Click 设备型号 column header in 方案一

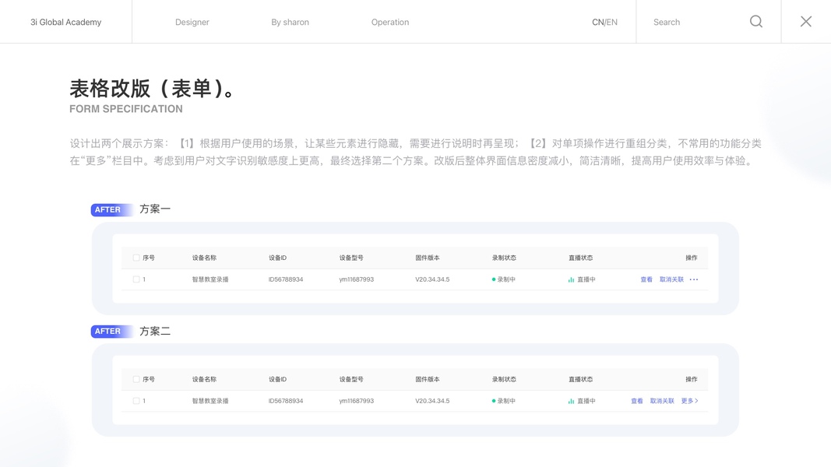(351, 258)
